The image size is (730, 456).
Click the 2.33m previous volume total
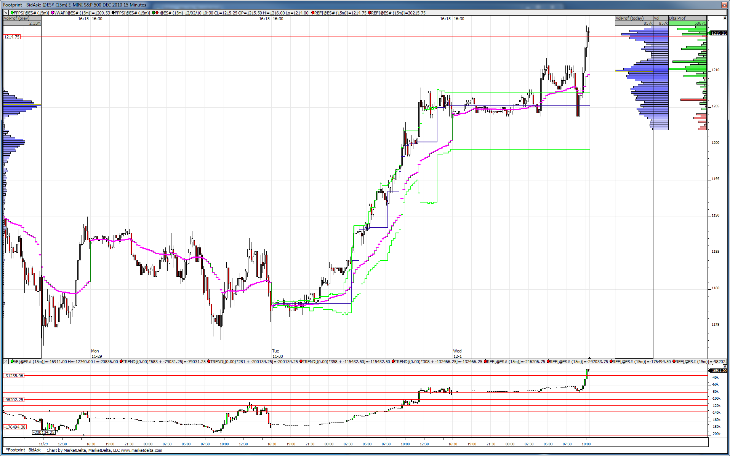pyautogui.click(x=22, y=23)
